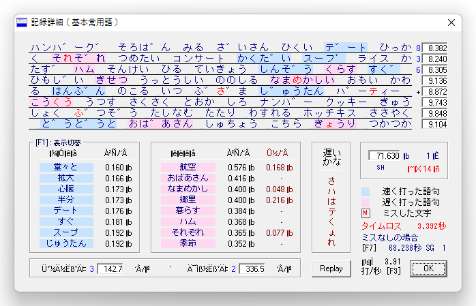The image size is (476, 306).
Task: Click the slow word 季節
Action: coord(188,243)
